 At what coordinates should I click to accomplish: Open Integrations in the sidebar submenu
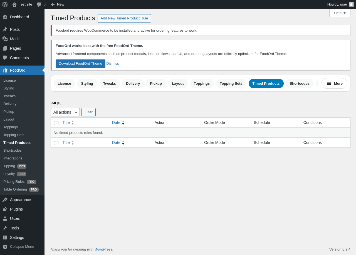pos(13,158)
